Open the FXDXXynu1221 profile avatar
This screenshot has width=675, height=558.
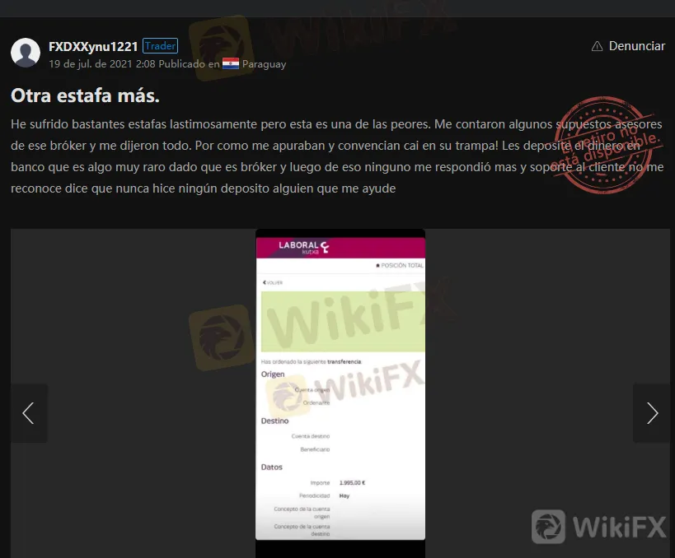[x=26, y=53]
